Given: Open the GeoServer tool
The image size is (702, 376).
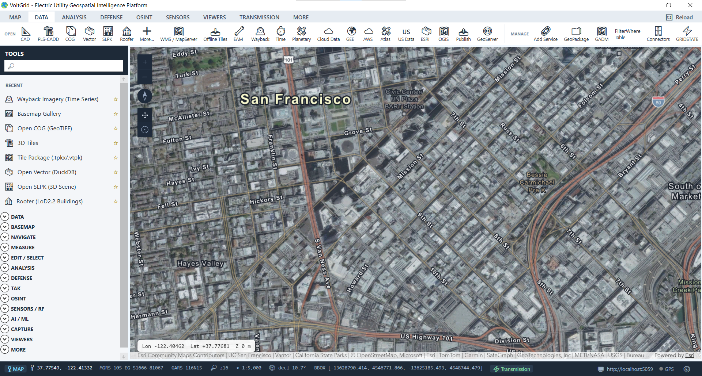Looking at the screenshot, I should click(488, 34).
